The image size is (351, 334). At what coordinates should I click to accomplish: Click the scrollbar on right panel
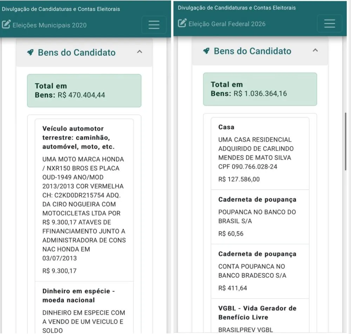(345, 141)
